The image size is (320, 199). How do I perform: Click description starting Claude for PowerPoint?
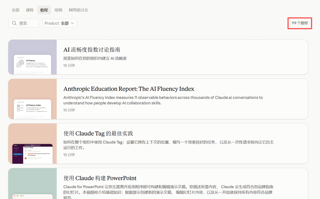click(x=168, y=192)
